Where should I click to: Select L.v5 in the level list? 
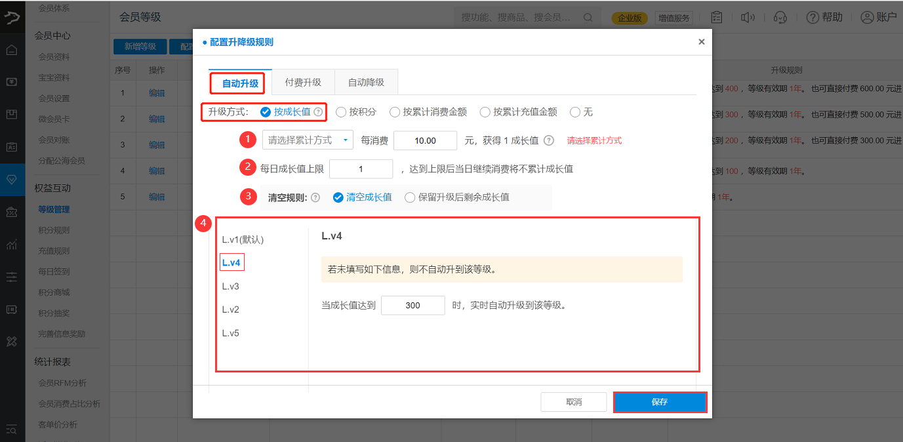(x=231, y=333)
